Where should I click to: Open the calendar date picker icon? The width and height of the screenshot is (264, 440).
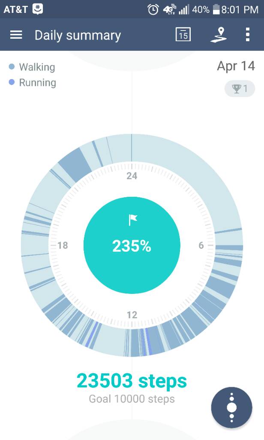pos(183,34)
